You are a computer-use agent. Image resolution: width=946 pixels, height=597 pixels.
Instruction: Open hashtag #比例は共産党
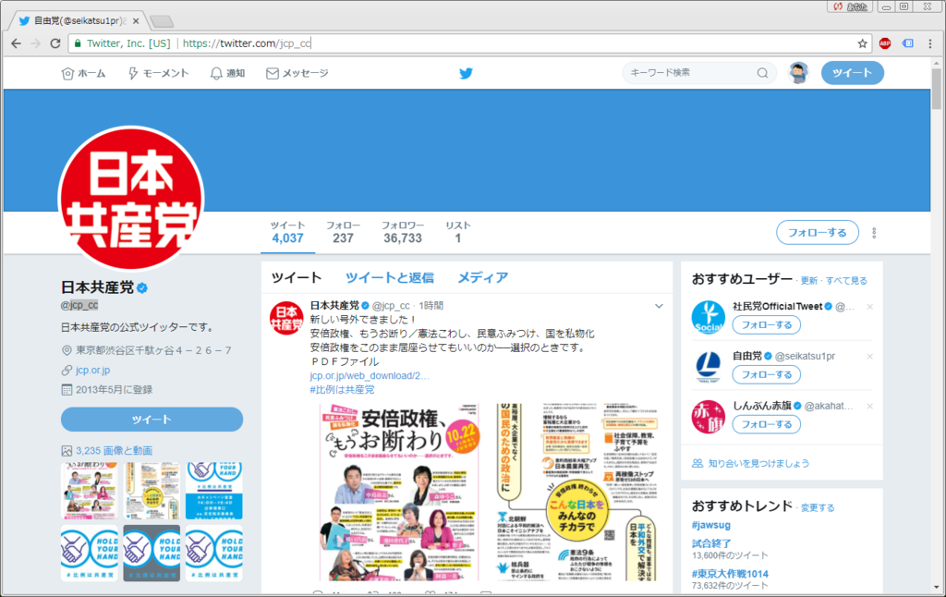point(342,389)
